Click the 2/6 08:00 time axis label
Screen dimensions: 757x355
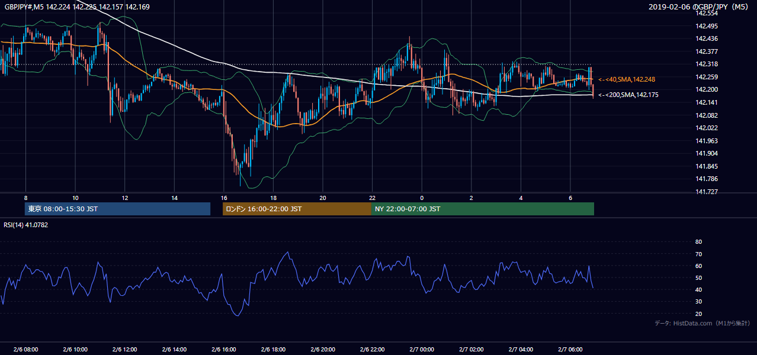[x=25, y=350]
